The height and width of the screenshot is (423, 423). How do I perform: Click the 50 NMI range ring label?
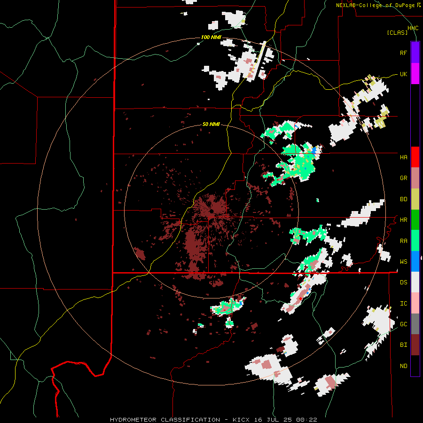pyautogui.click(x=211, y=124)
